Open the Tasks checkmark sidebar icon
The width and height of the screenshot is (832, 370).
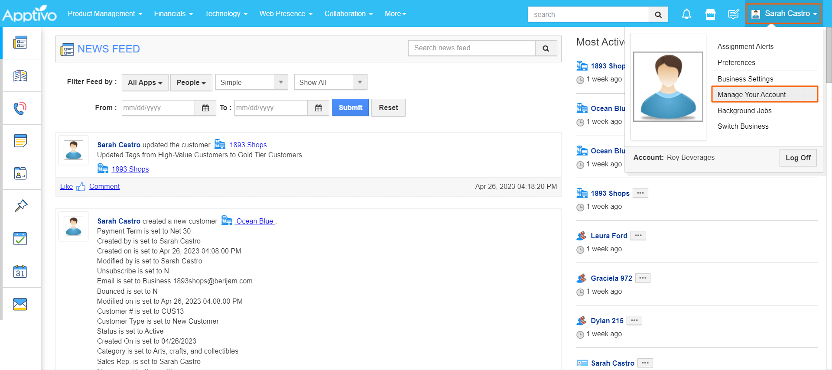pyautogui.click(x=20, y=239)
